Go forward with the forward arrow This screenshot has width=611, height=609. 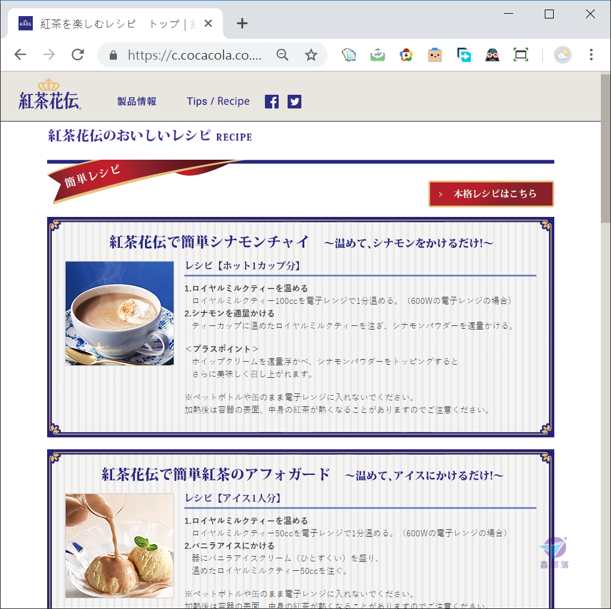click(x=49, y=54)
